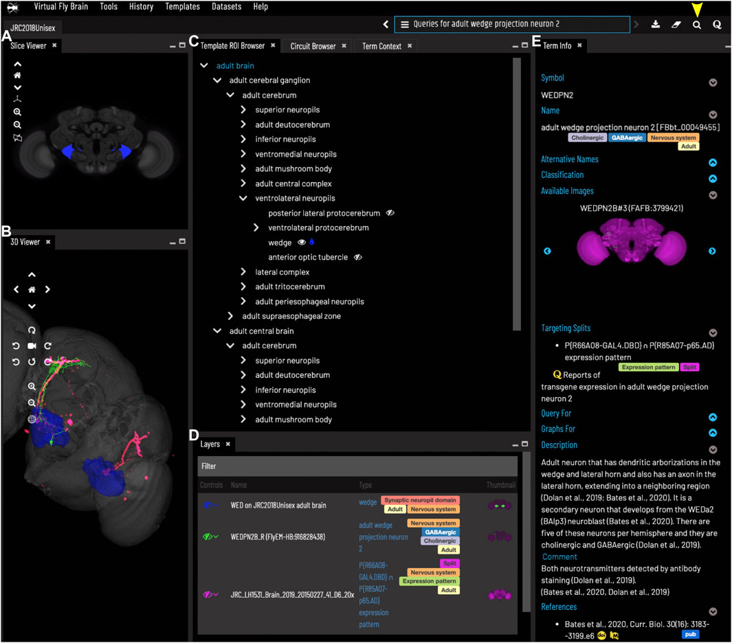Image resolution: width=732 pixels, height=643 pixels.
Task: Click the Layers Filter input field
Action: (357, 466)
